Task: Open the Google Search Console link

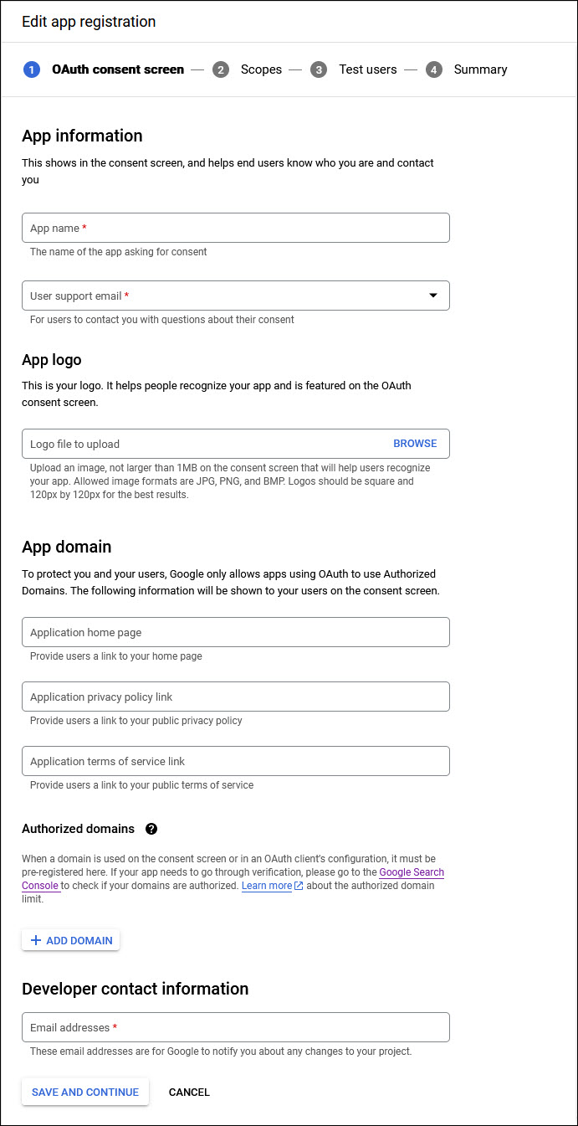Action: pyautogui.click(x=412, y=872)
